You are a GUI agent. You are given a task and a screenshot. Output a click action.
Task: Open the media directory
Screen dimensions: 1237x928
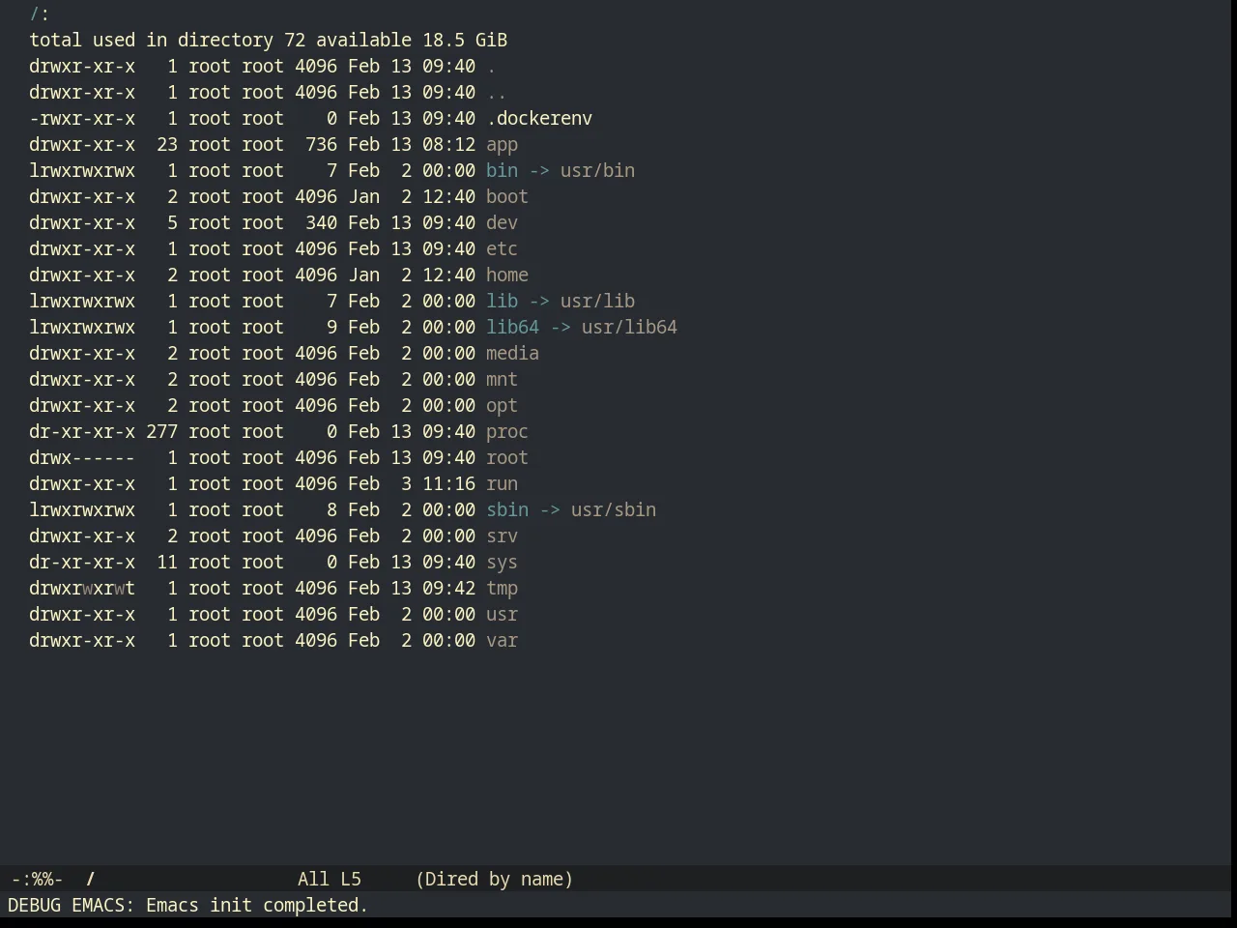(x=512, y=354)
